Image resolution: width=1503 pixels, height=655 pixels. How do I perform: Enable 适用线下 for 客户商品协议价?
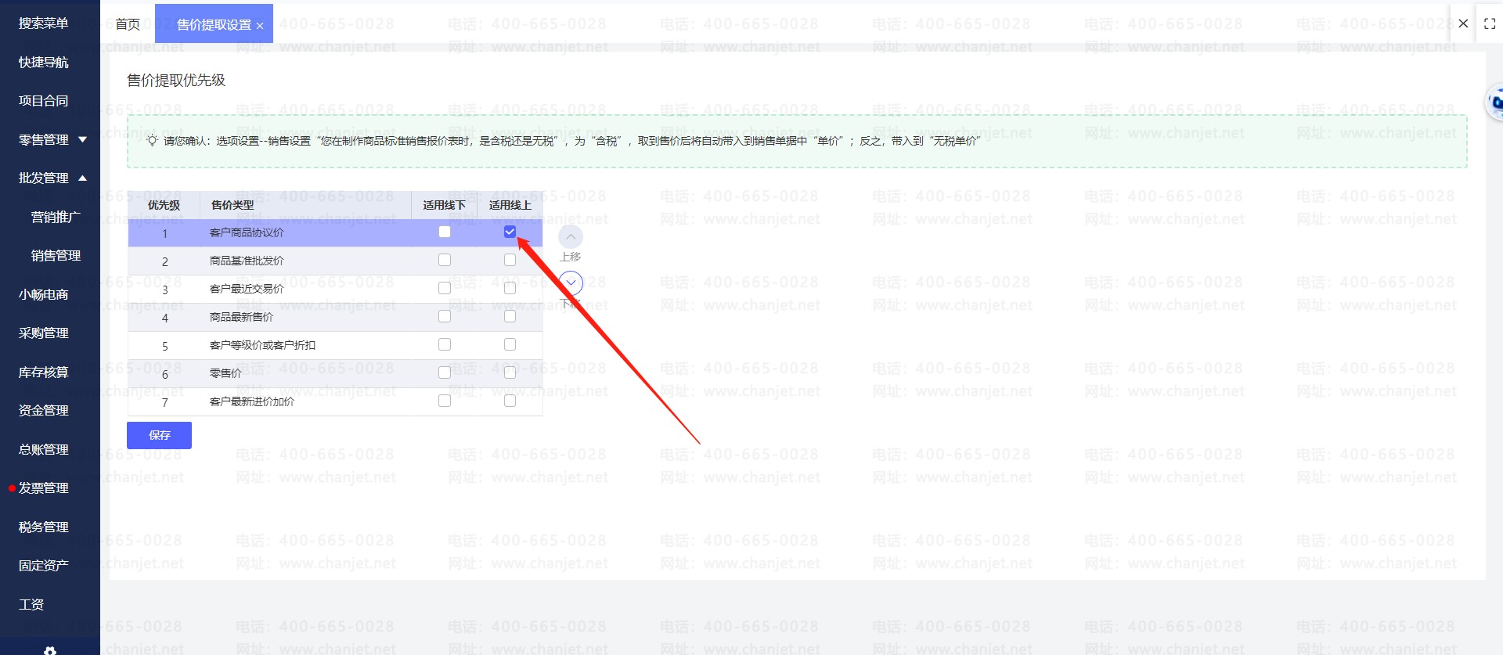coord(445,232)
